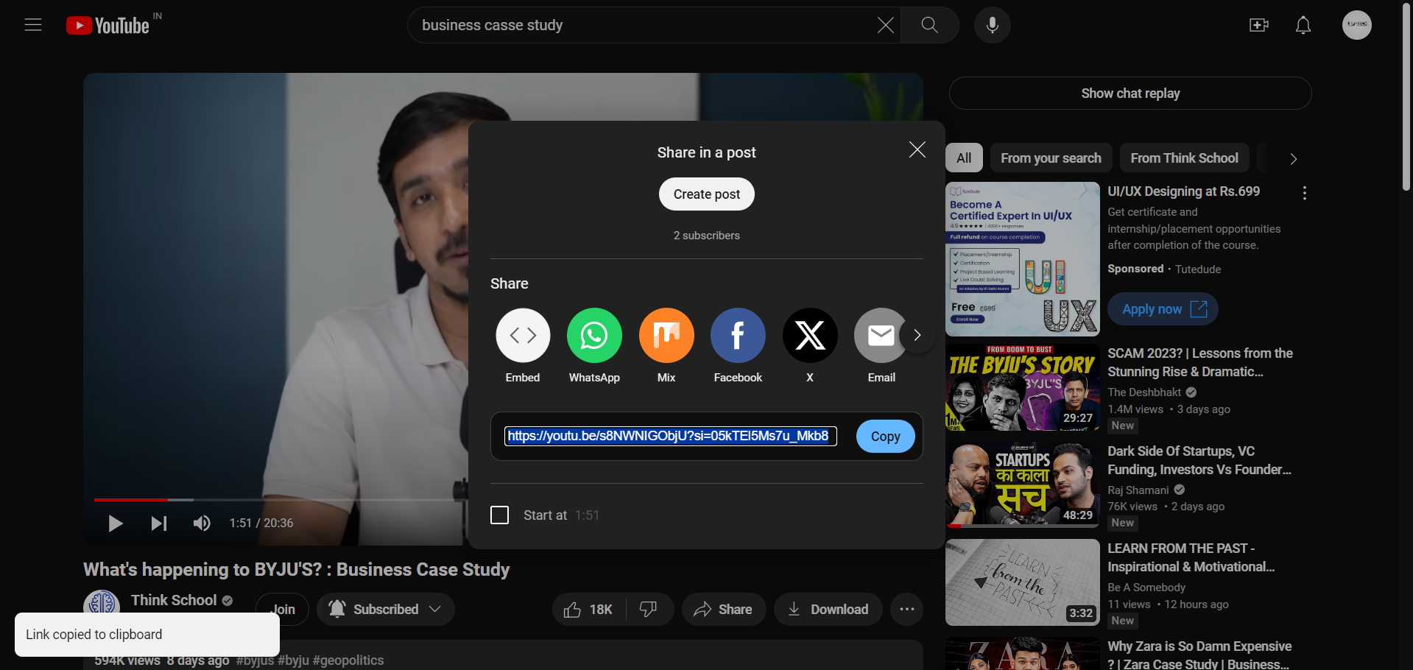The height and width of the screenshot is (670, 1413).
Task: Click Show chat replay
Action: pos(1130,94)
